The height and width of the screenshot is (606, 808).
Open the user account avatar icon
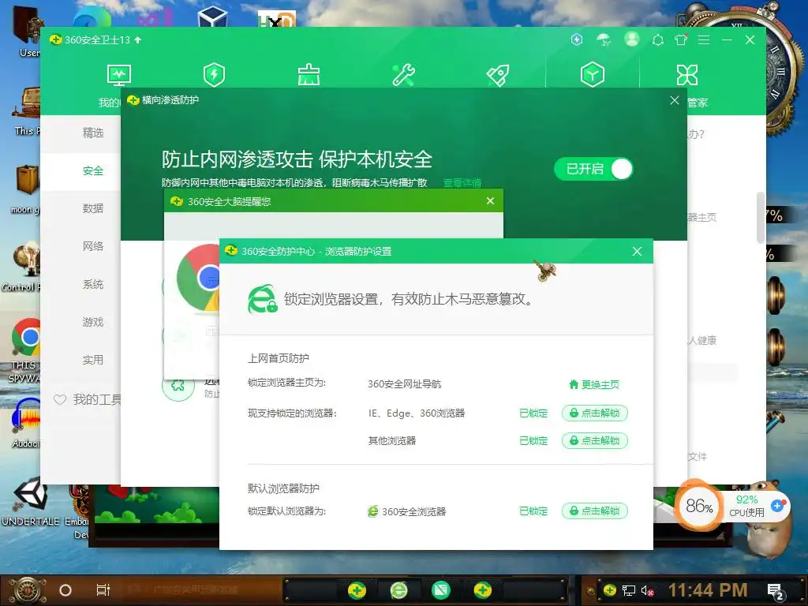[631, 39]
